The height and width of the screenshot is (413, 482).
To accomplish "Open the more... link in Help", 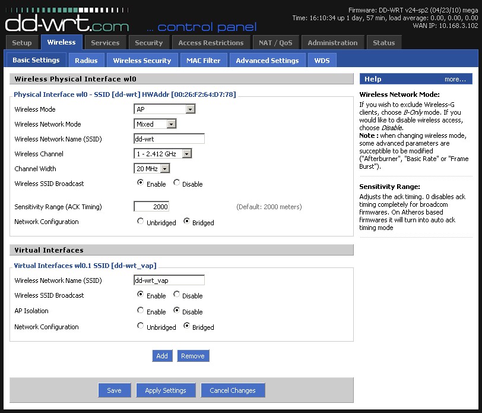I will point(455,80).
